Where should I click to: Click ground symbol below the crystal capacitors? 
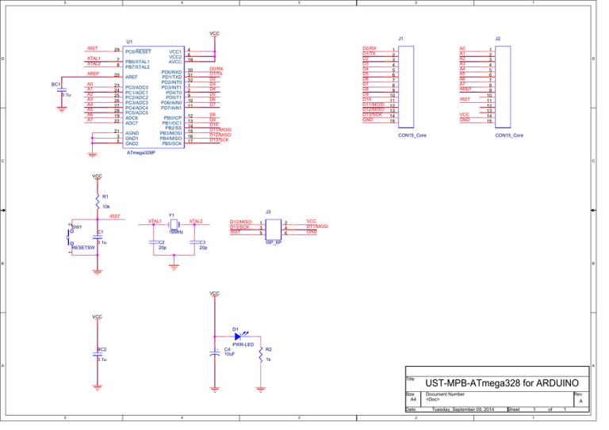(174, 268)
